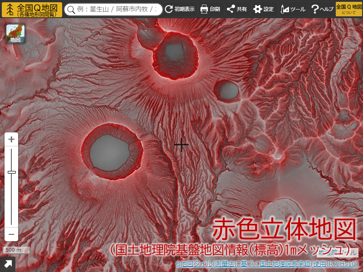The width and height of the screenshot is (363, 272).
Task: Click the zoom level slider handle
Action: (11, 173)
